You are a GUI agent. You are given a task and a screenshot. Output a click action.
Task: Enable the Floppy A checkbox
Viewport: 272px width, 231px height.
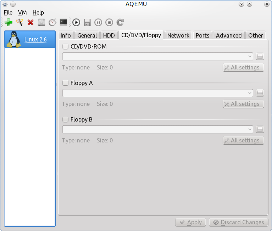65,83
